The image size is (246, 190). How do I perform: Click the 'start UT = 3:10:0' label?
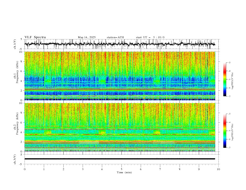(150, 37)
